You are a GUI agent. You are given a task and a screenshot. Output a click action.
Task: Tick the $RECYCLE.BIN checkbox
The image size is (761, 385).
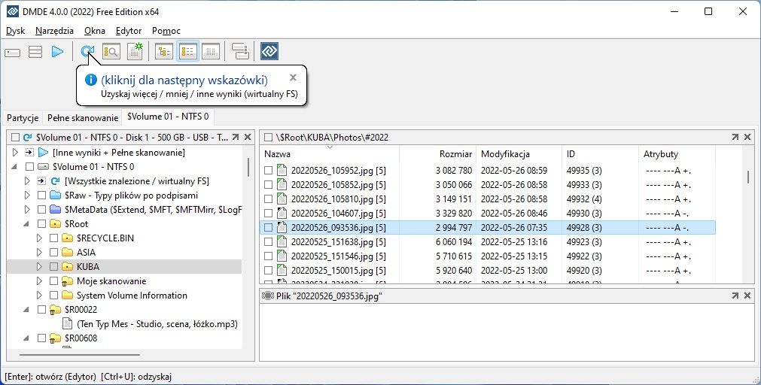pyautogui.click(x=54, y=238)
